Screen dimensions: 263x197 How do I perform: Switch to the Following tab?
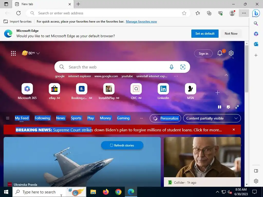click(42, 118)
